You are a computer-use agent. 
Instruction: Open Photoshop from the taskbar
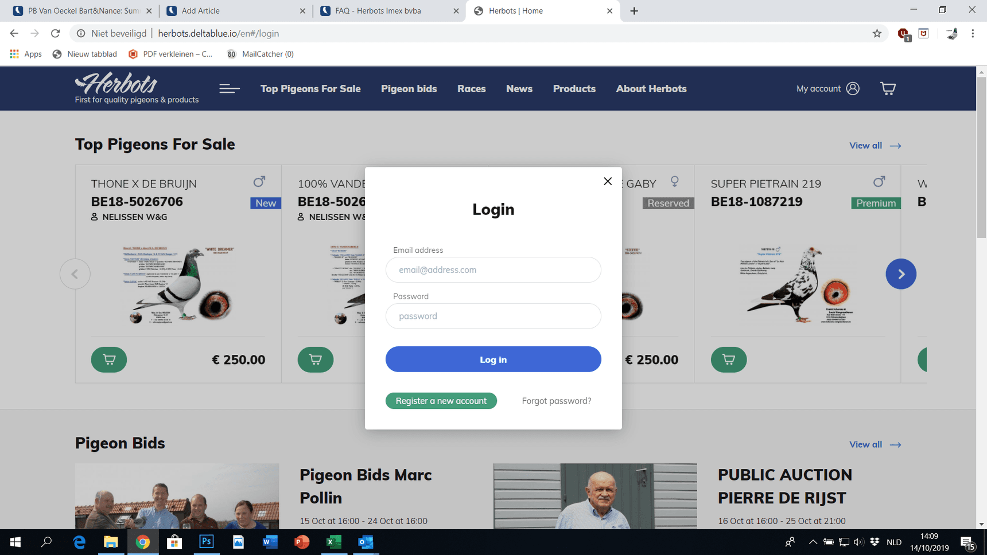tap(206, 542)
